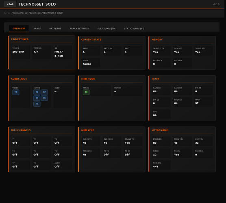Click muted track T1 badge

pos(37,92)
